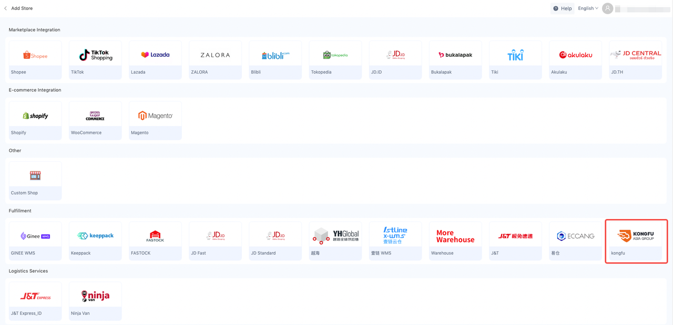Image resolution: width=673 pixels, height=325 pixels.
Task: Choose the JD Fast logo
Action: click(215, 236)
